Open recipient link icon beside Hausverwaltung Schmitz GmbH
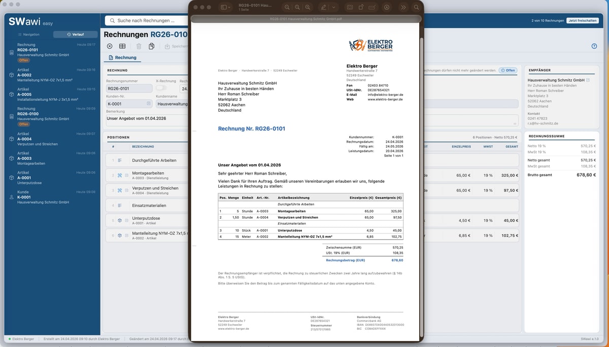 click(x=588, y=80)
